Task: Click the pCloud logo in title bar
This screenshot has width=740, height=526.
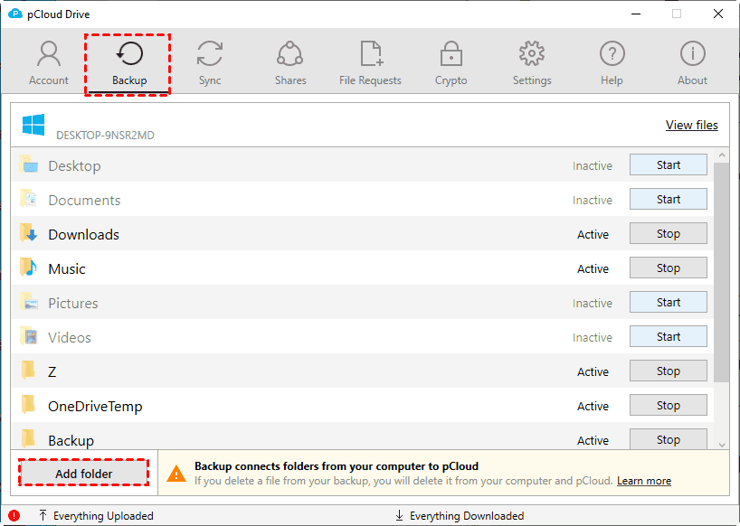Action: 15,14
